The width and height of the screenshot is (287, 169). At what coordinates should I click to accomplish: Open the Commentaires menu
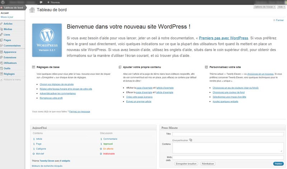point(12,45)
